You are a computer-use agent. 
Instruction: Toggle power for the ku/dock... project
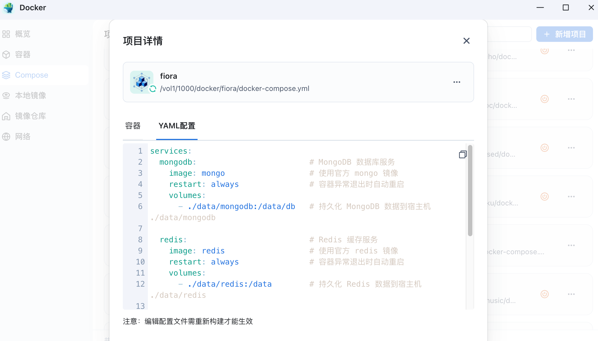click(x=544, y=197)
